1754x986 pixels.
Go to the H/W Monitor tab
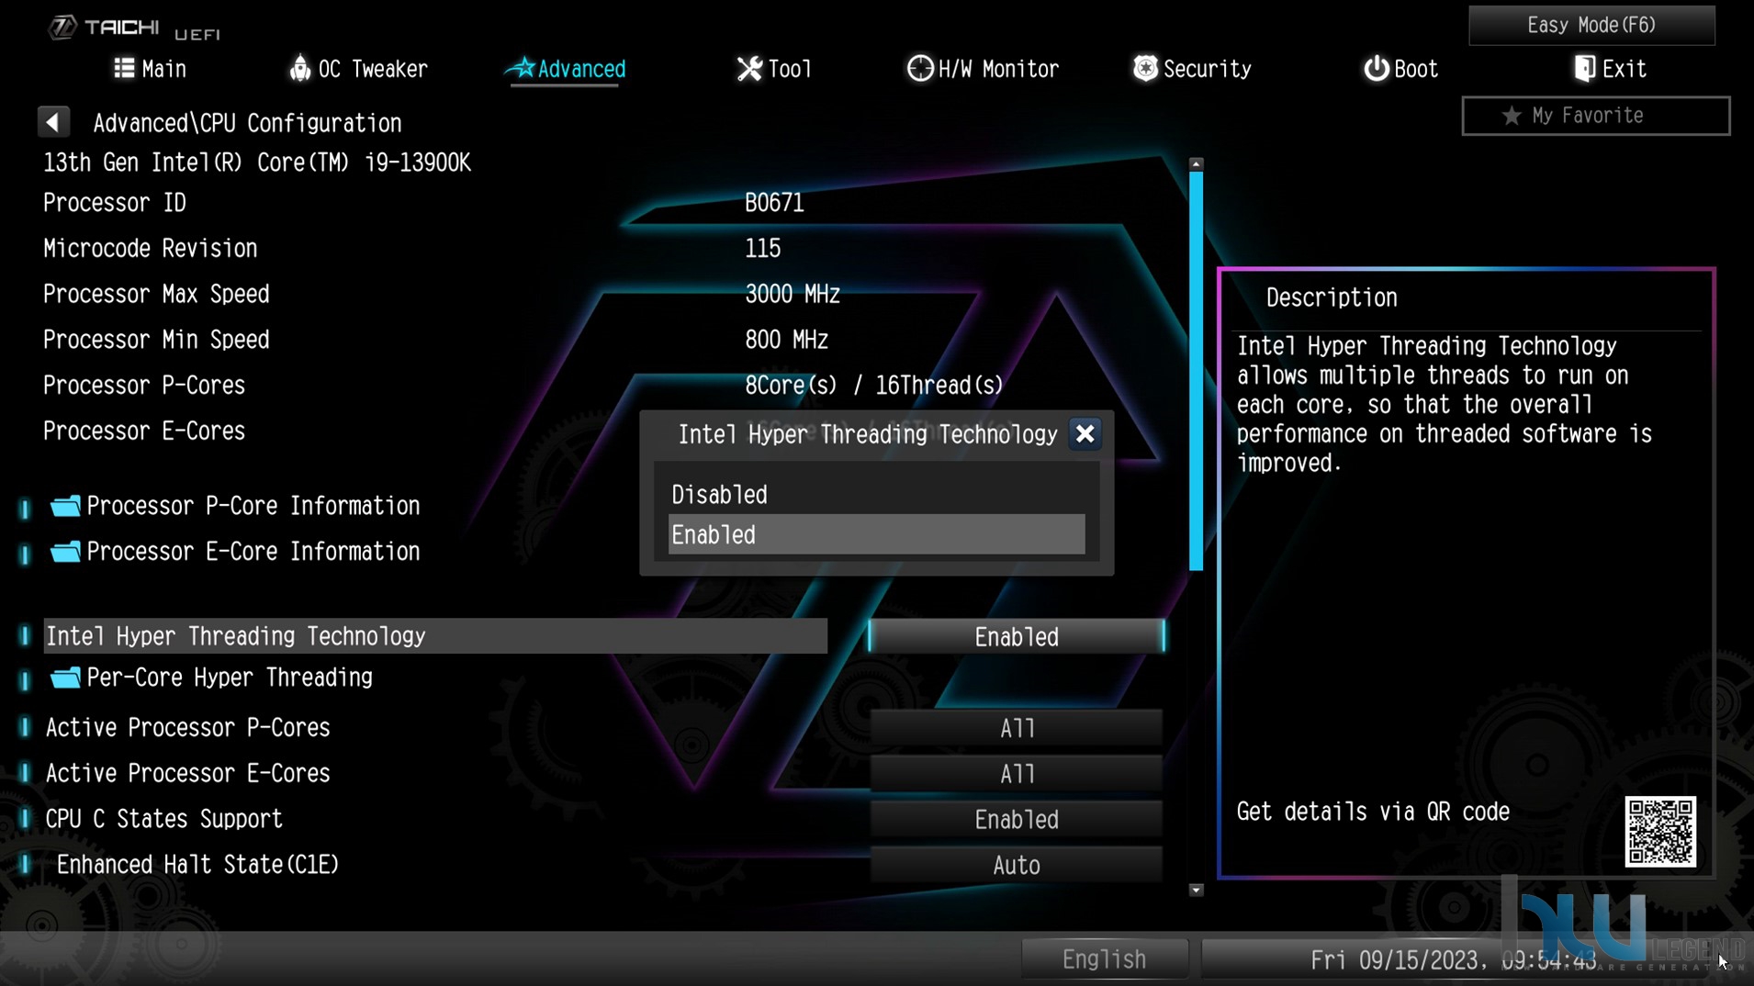pyautogui.click(x=983, y=69)
